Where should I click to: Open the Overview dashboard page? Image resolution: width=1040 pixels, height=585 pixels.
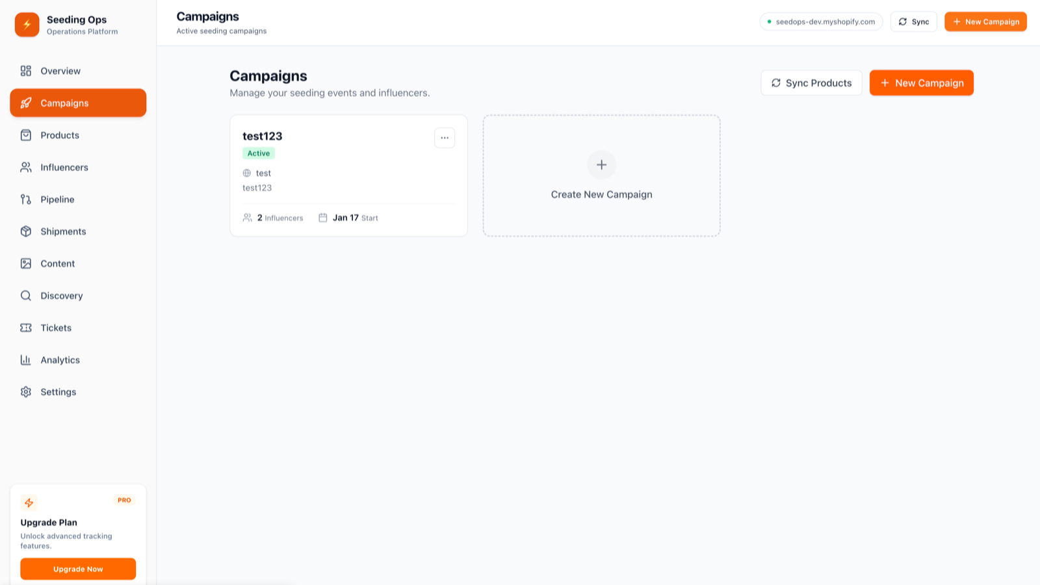click(x=60, y=71)
